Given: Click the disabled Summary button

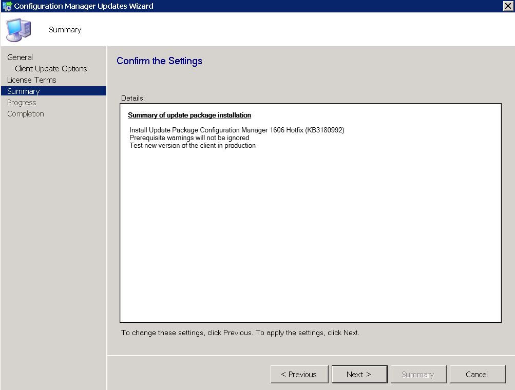Looking at the screenshot, I should point(418,374).
